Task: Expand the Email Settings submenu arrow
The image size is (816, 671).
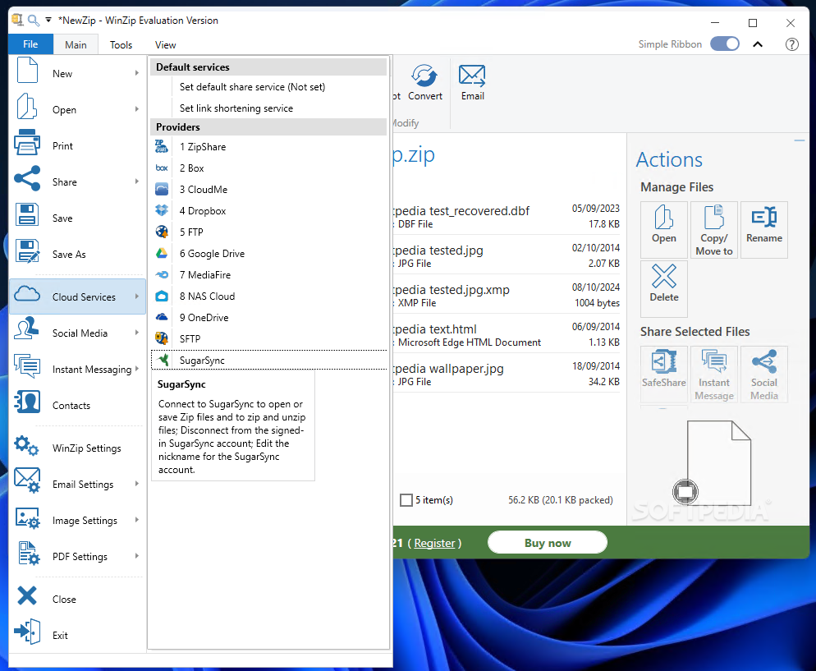Action: point(137,484)
